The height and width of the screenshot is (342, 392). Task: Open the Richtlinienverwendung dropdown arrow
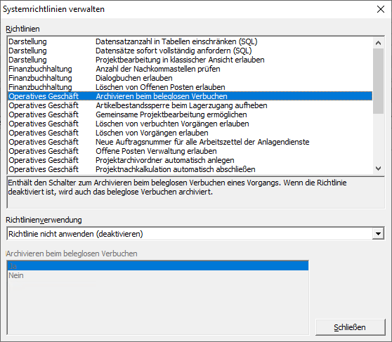pos(378,234)
